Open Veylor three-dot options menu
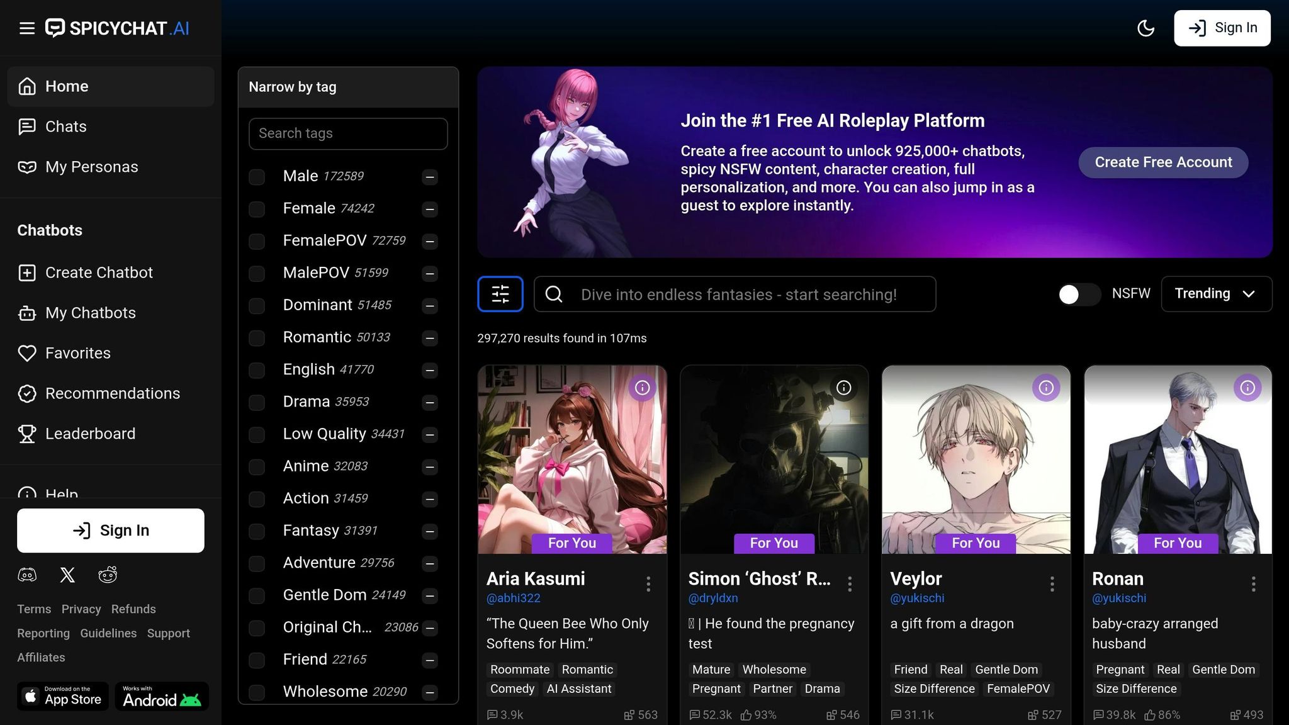 point(1052,584)
